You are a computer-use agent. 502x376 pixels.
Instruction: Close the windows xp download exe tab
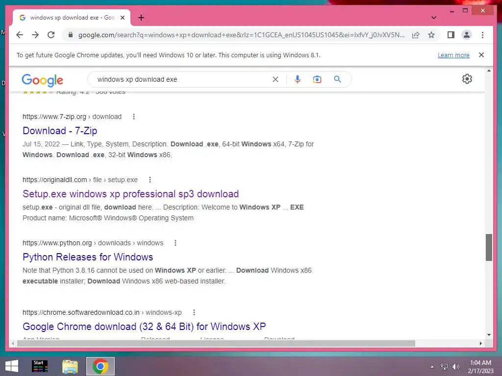(122, 18)
